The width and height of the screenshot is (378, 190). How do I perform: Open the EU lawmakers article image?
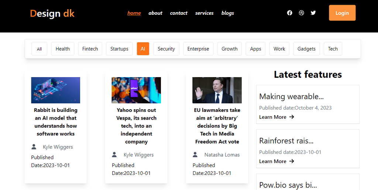point(217,90)
